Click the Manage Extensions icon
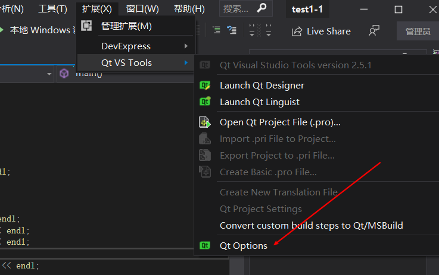 pos(86,26)
